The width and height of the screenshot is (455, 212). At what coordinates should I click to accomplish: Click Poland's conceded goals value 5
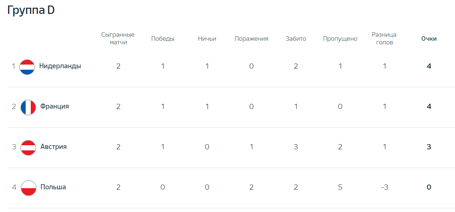340,187
